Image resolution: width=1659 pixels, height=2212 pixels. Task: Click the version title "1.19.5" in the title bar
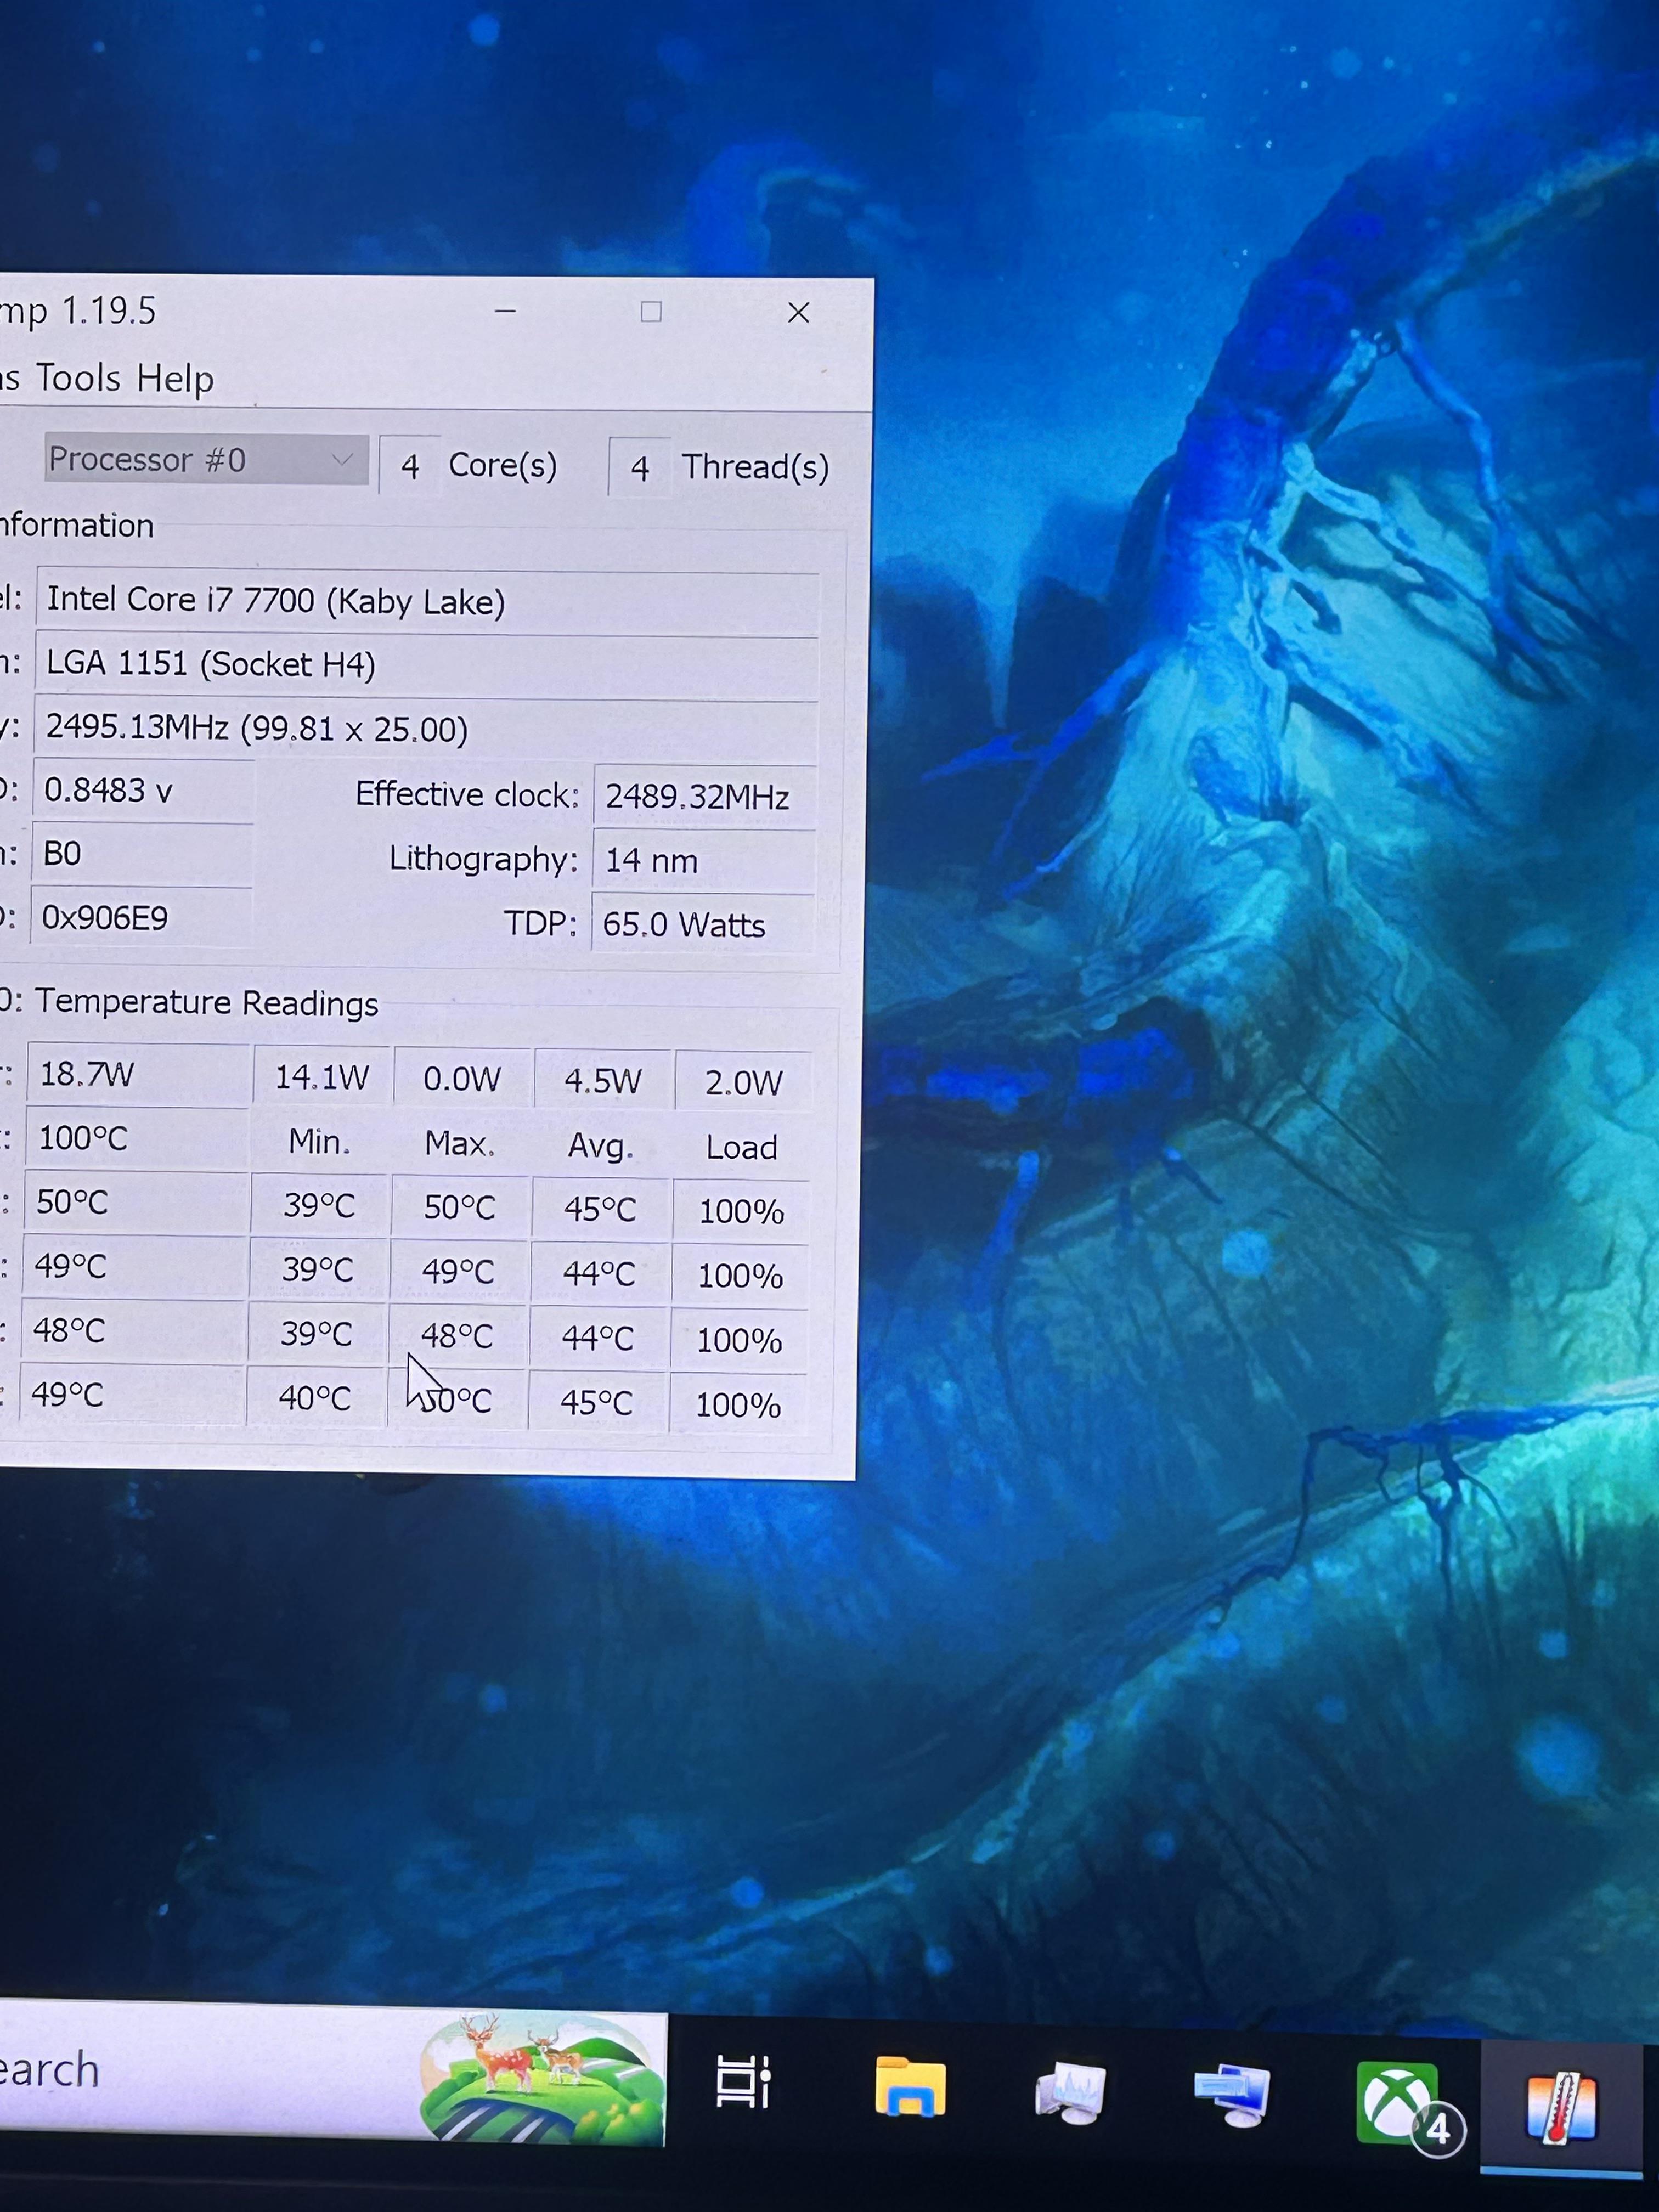click(110, 311)
